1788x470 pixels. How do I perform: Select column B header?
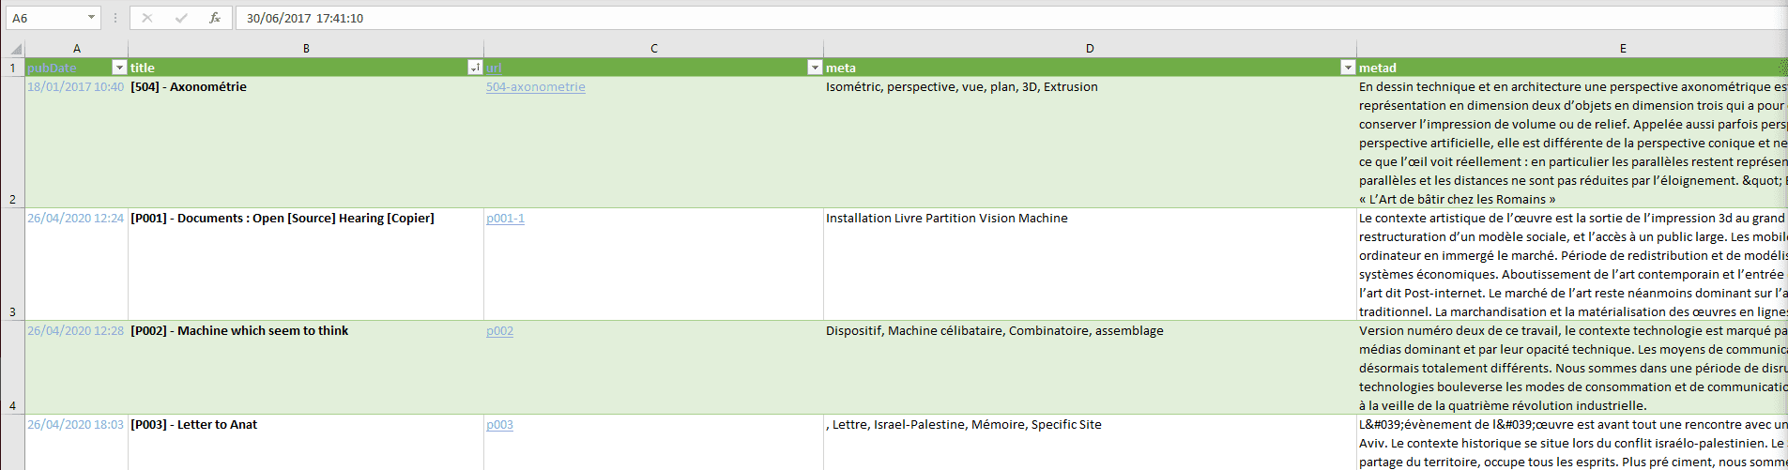click(x=306, y=49)
